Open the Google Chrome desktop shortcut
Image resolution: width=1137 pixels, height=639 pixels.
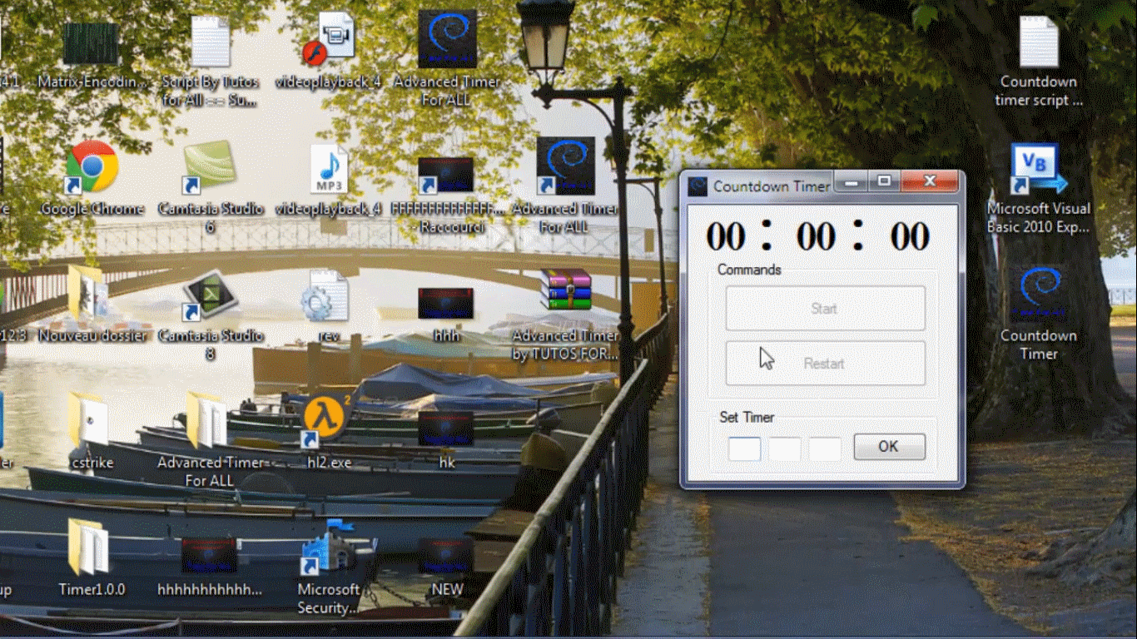click(x=92, y=167)
